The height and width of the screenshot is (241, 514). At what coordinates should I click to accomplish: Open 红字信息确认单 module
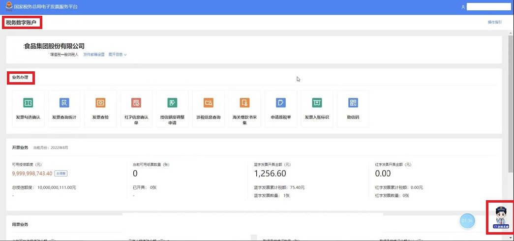(x=136, y=103)
